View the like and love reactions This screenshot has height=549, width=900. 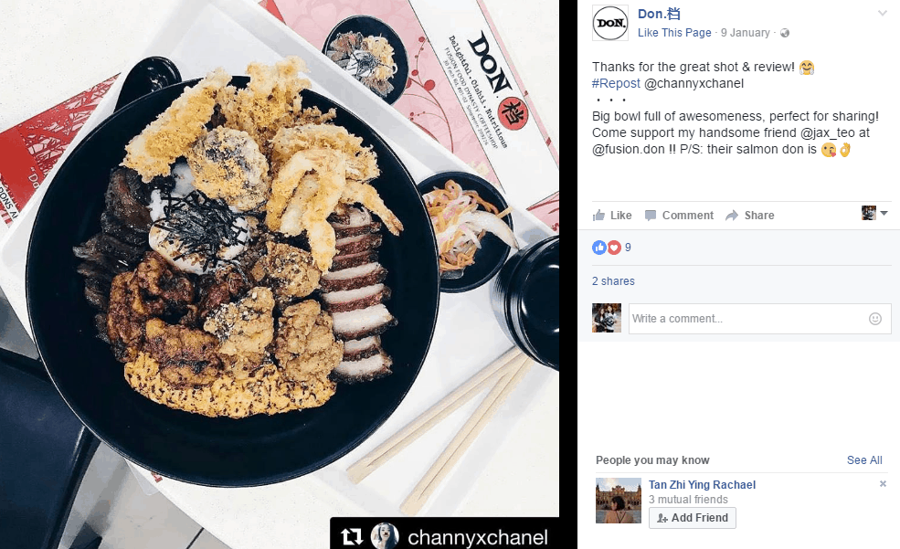pyautogui.click(x=612, y=248)
